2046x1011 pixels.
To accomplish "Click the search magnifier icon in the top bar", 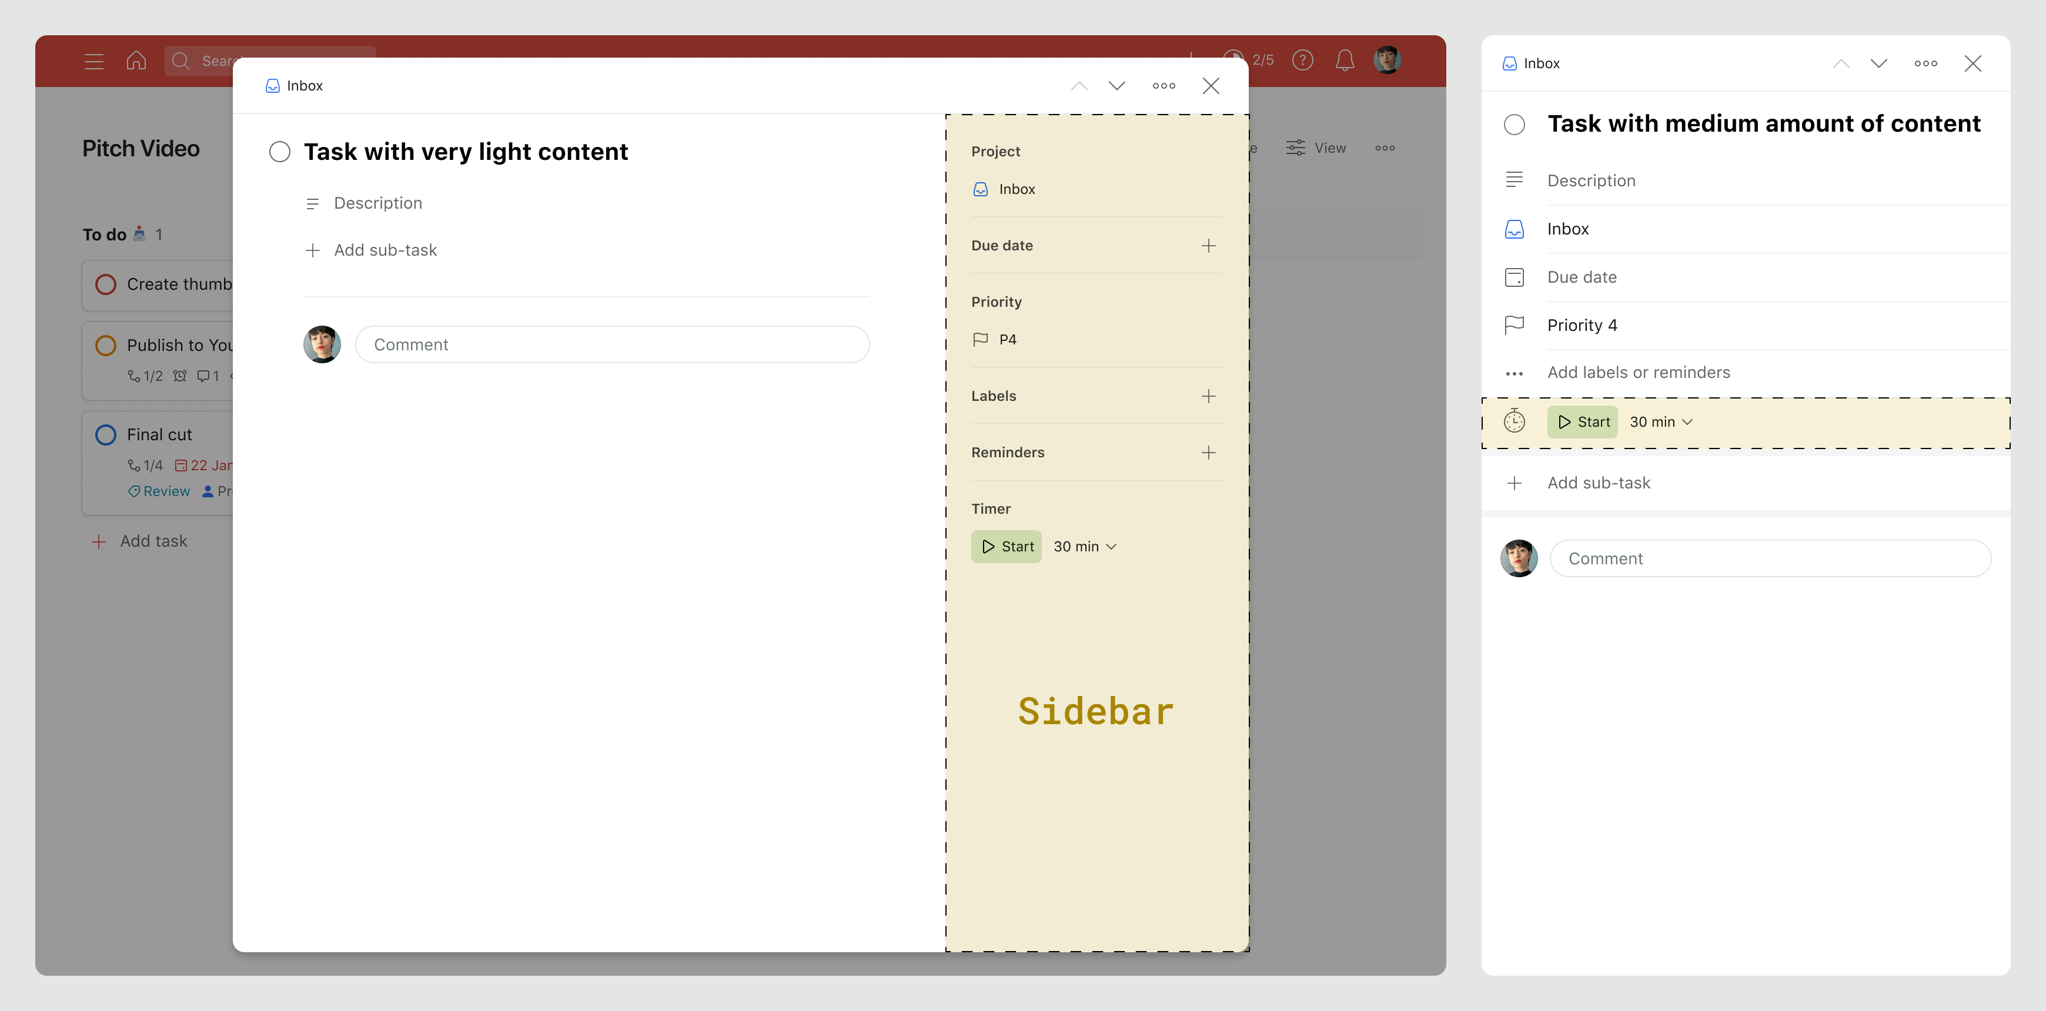I will pyautogui.click(x=181, y=61).
